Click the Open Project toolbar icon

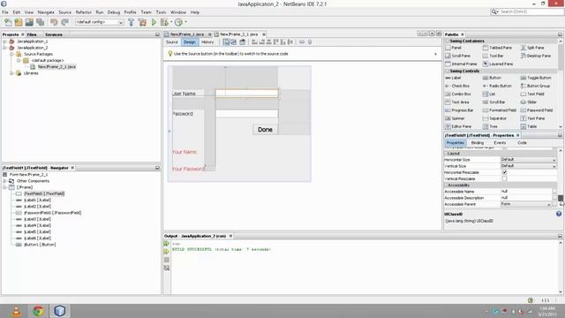point(29,22)
